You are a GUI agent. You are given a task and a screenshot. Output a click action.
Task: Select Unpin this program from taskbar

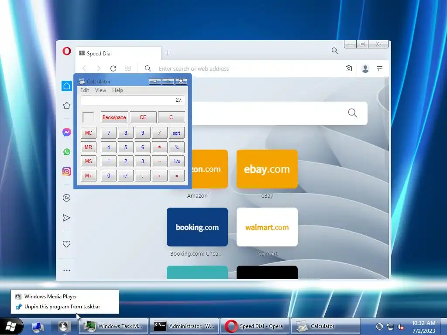[65, 307]
